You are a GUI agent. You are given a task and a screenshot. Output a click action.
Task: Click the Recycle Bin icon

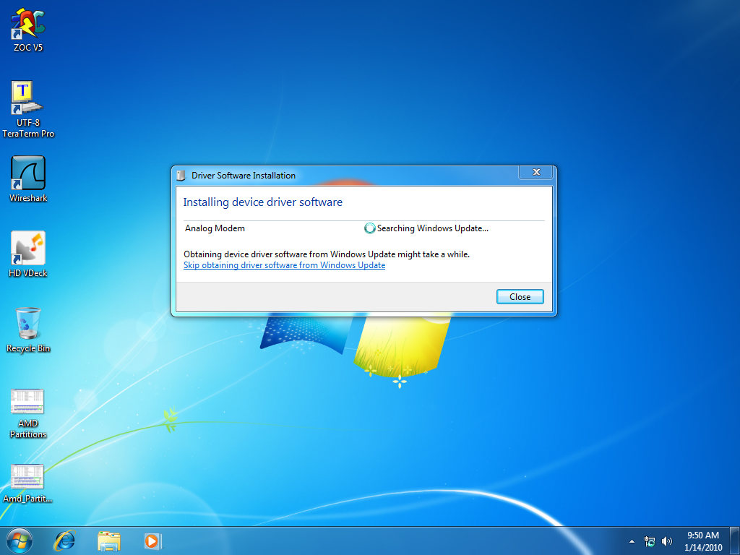coord(28,324)
